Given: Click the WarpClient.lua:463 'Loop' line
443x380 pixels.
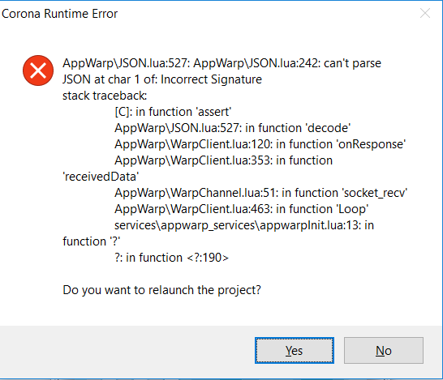Looking at the screenshot, I should pyautogui.click(x=242, y=209).
